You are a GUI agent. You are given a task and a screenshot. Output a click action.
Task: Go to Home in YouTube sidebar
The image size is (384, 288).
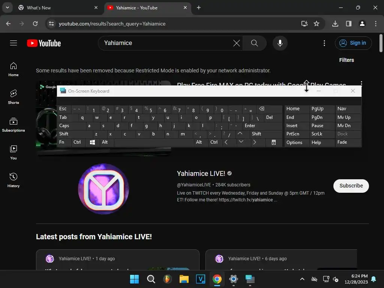pyautogui.click(x=13, y=69)
